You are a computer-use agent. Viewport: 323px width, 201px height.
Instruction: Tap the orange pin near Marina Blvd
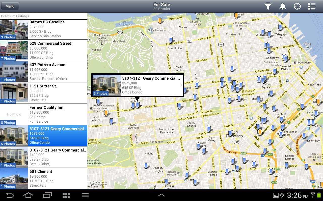point(160,20)
